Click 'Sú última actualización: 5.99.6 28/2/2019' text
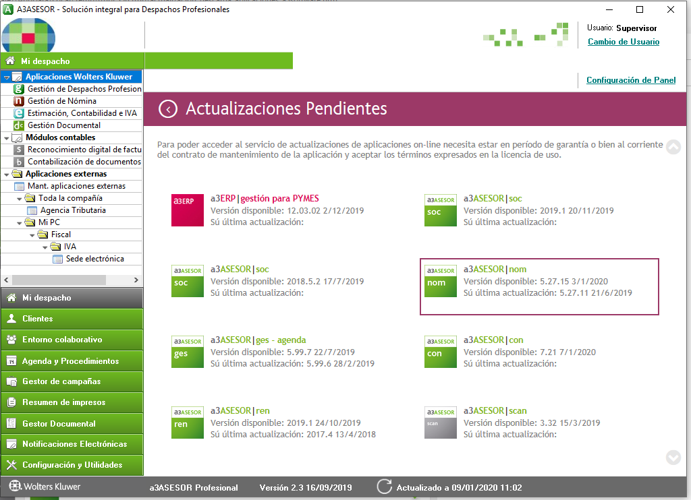Viewport: 691px width, 500px height. (292, 364)
